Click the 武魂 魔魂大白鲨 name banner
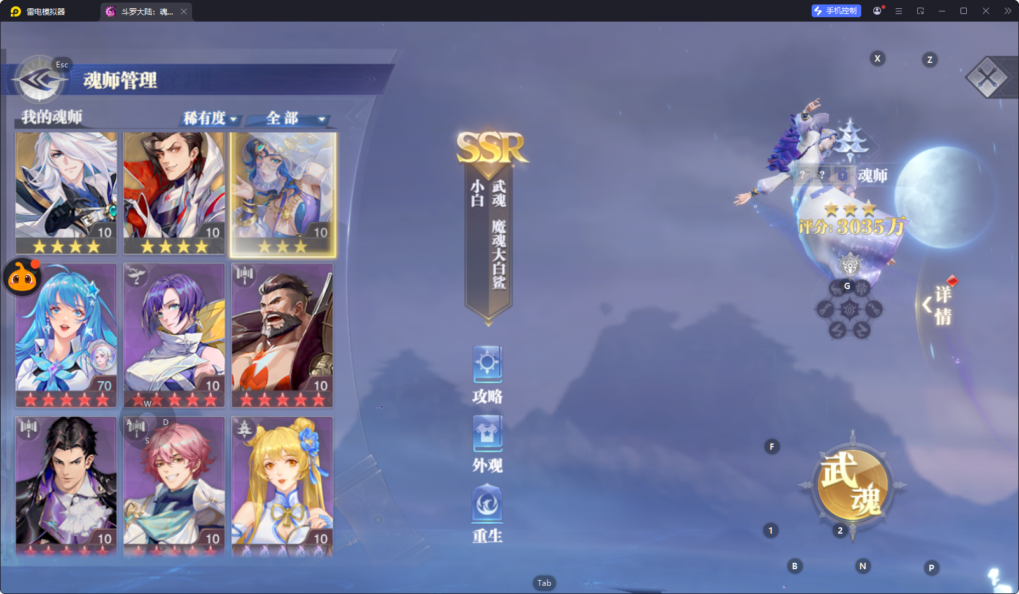This screenshot has width=1019, height=594. (489, 245)
